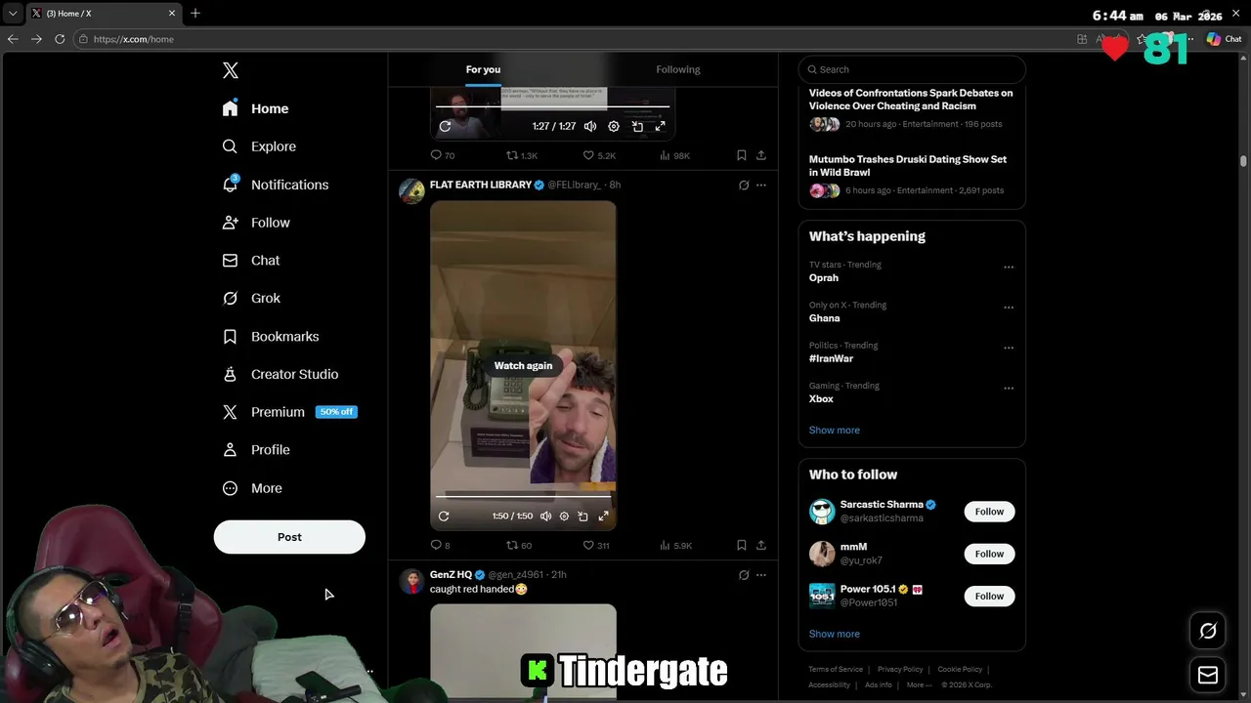Open more options for #IranWar trend

tap(1009, 348)
